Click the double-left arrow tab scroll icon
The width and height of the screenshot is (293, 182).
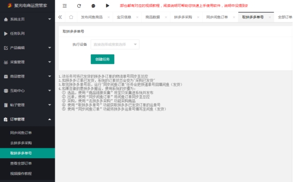click(x=60, y=17)
